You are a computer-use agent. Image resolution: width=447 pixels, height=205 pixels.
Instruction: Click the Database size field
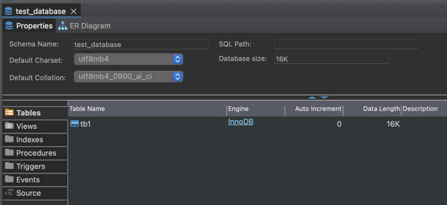pyautogui.click(x=331, y=59)
